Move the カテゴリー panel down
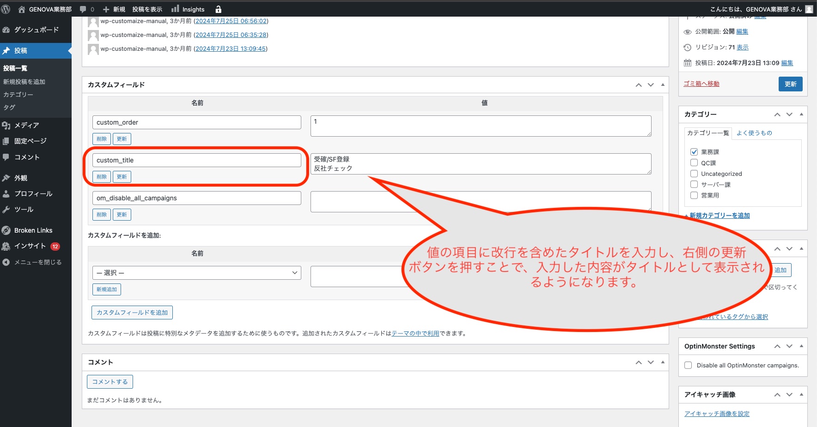The image size is (817, 427). click(x=789, y=114)
